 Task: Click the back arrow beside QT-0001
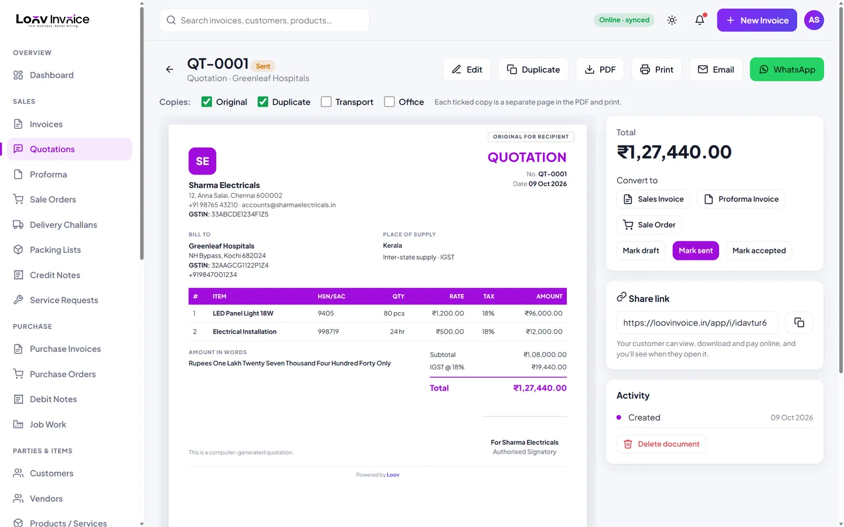pos(169,69)
